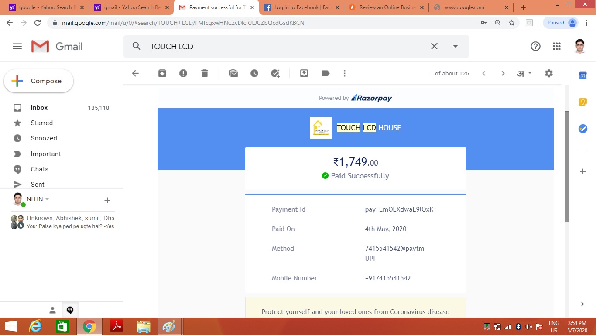
Task: Switch to Log in to Facebook tab
Action: click(301, 7)
